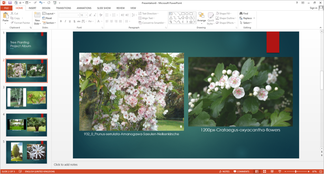Viewport: 324px width, 174px height.
Task: Open the Layout dropdown
Action: (49, 13)
